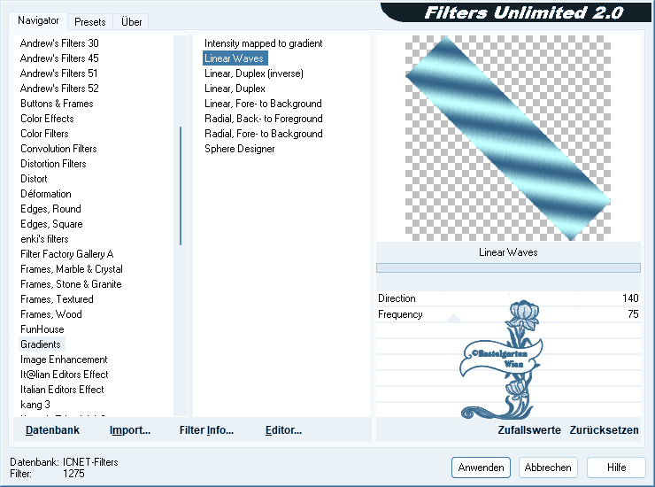655x487 pixels.
Task: Open the Presets tab
Action: 89,22
